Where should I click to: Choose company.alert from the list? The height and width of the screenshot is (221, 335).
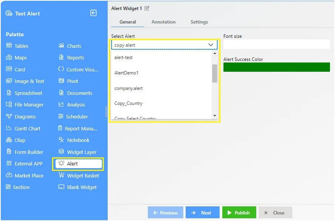click(161, 88)
